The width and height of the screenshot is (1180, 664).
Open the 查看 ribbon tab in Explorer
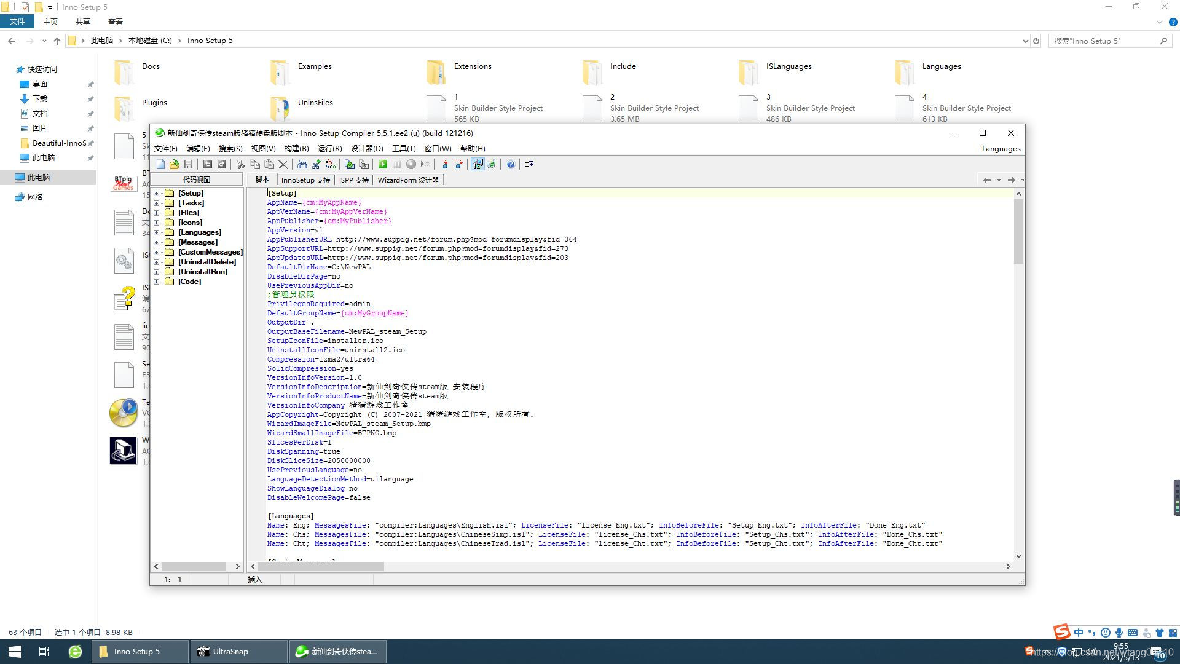pyautogui.click(x=115, y=22)
